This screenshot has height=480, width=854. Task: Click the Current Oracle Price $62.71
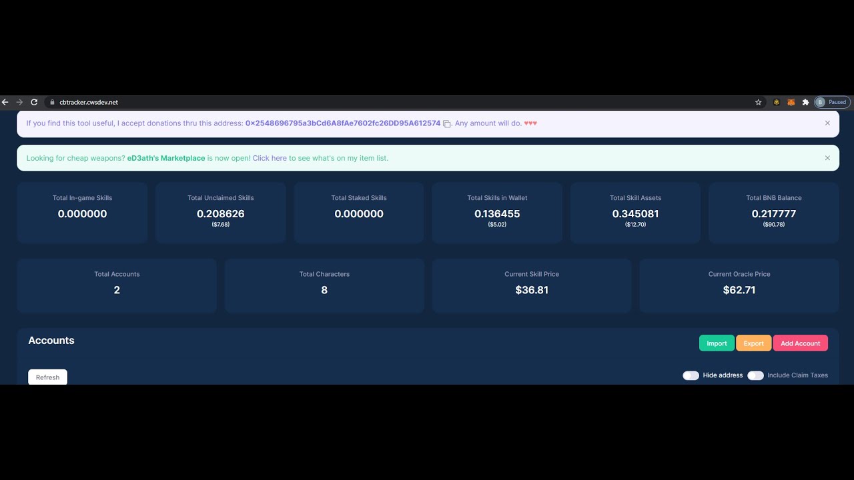[x=739, y=290]
